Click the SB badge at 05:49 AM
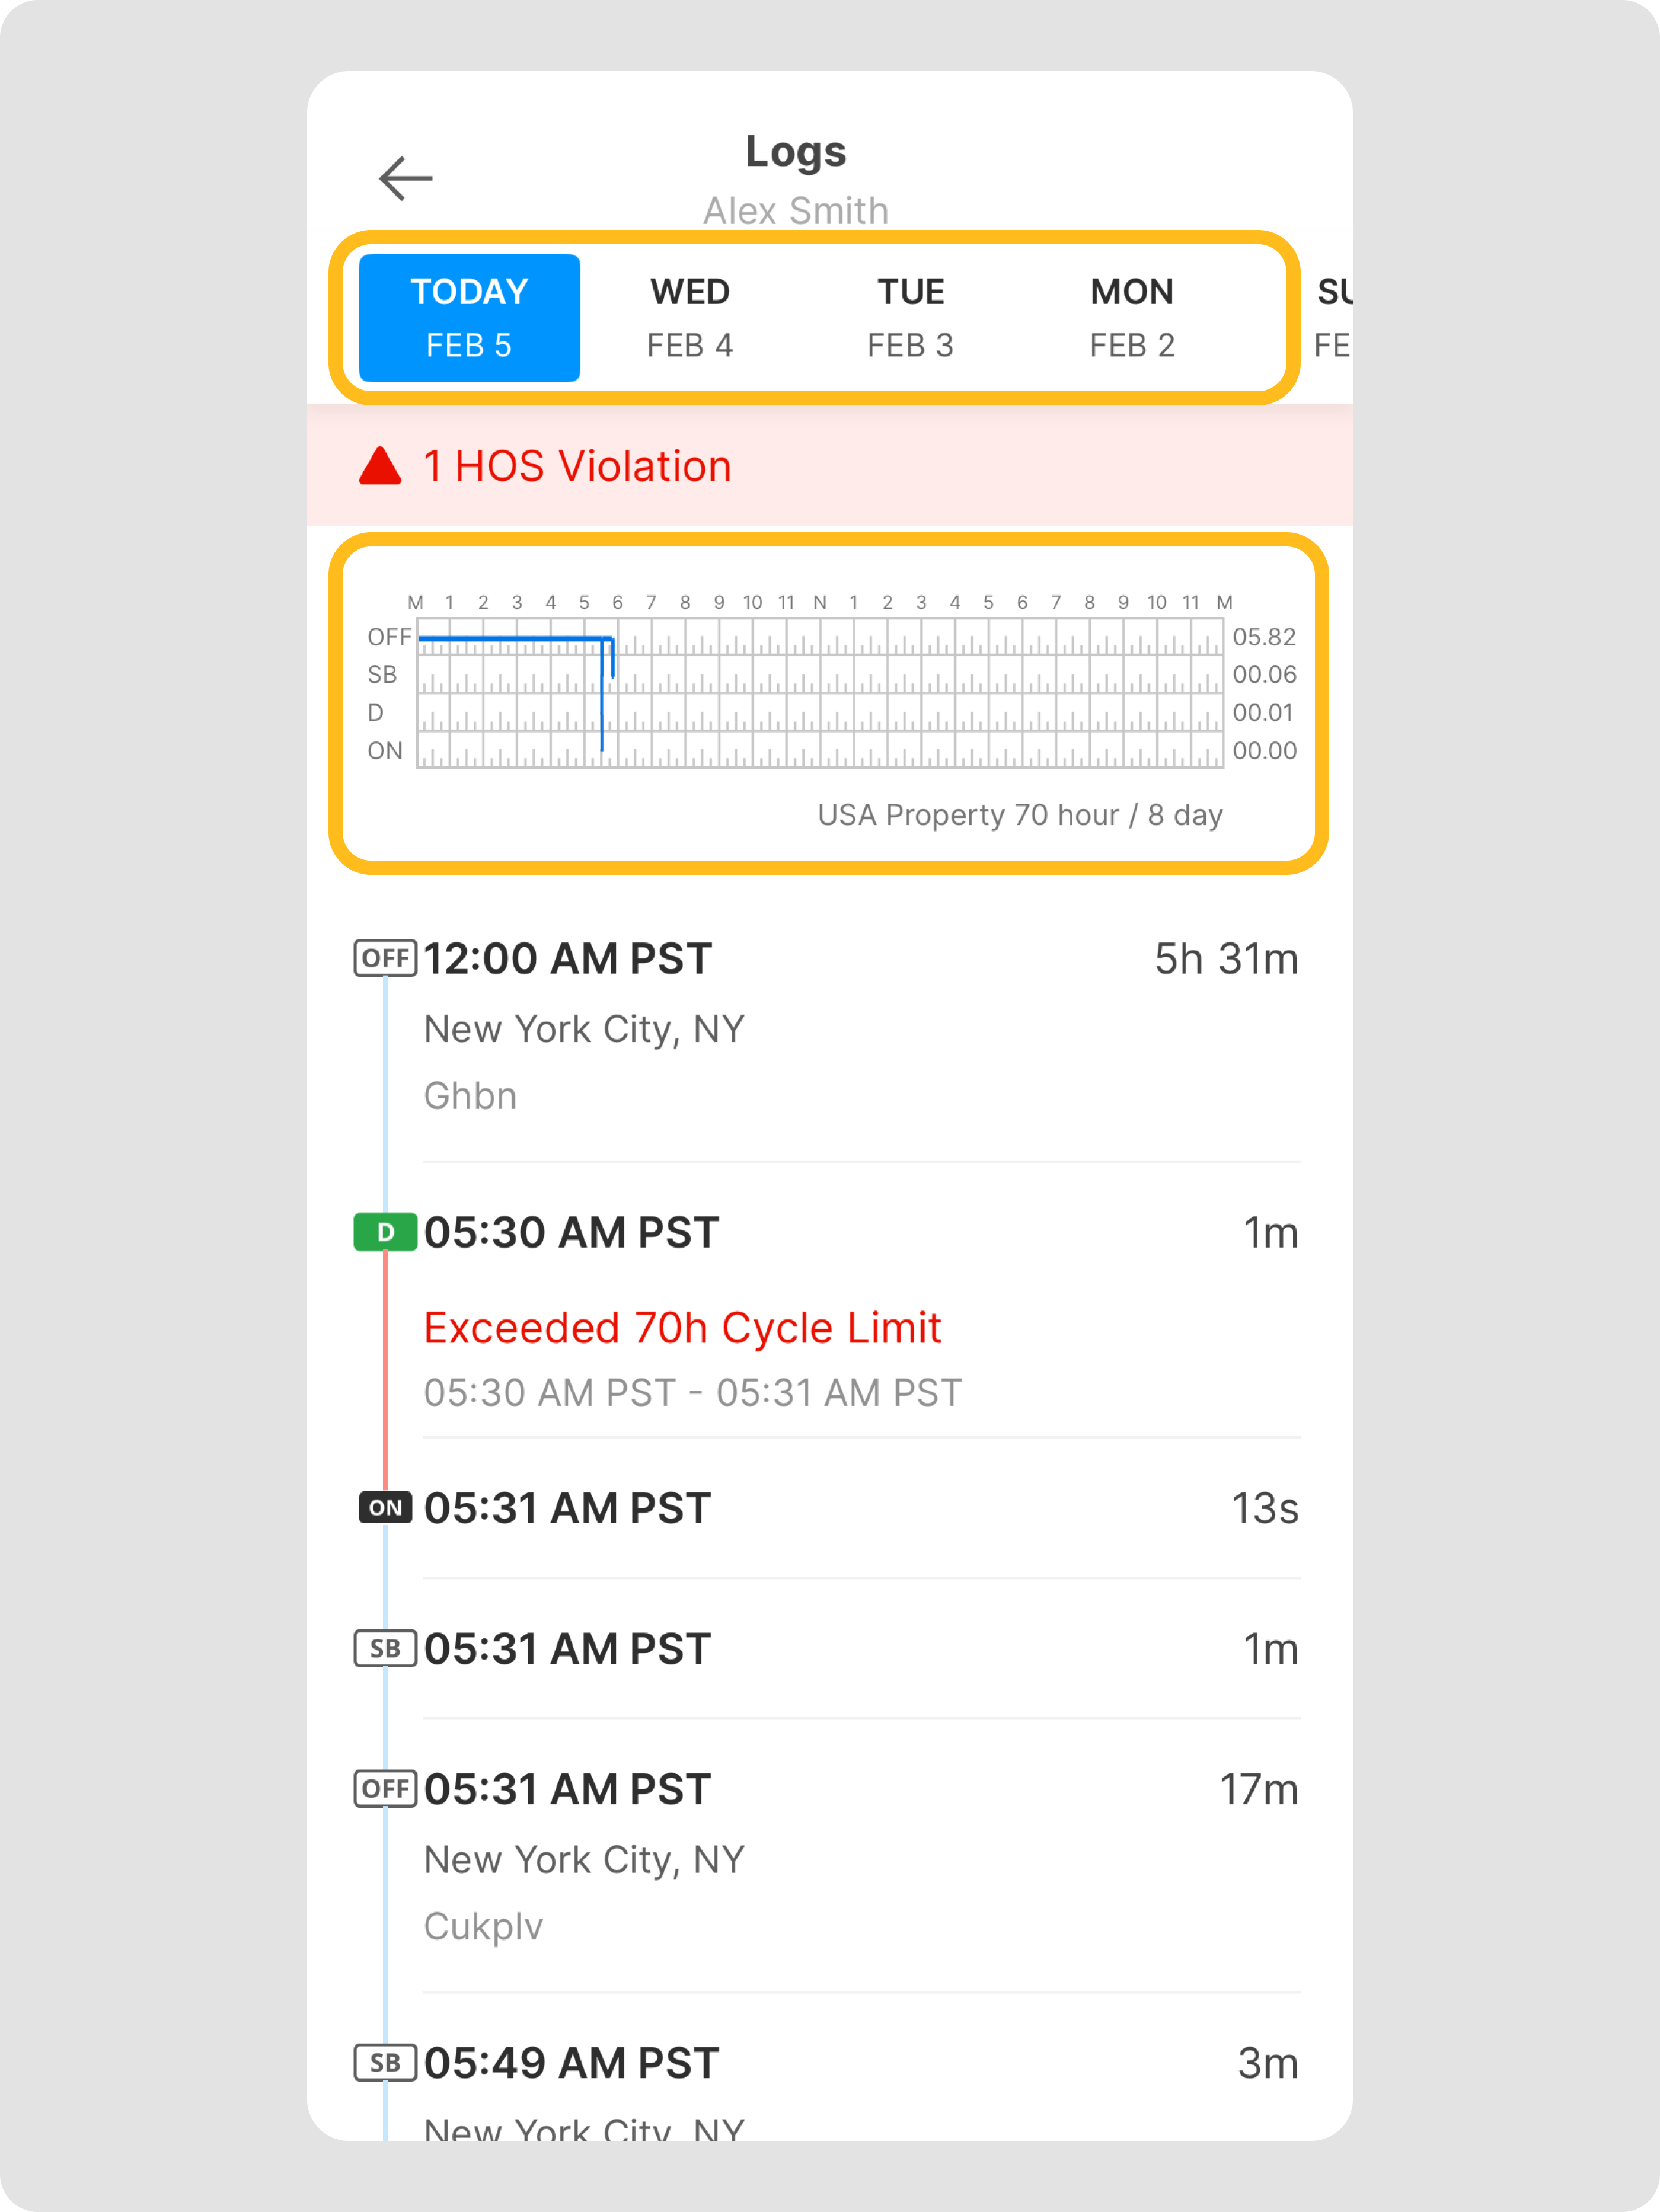 [x=385, y=2062]
